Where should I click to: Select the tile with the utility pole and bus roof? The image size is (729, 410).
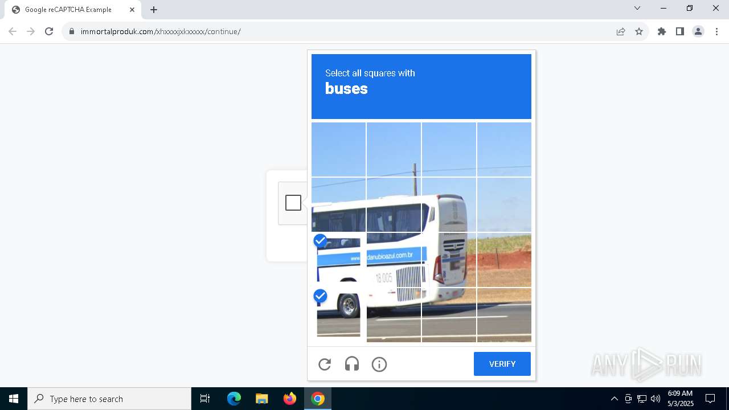point(394,204)
